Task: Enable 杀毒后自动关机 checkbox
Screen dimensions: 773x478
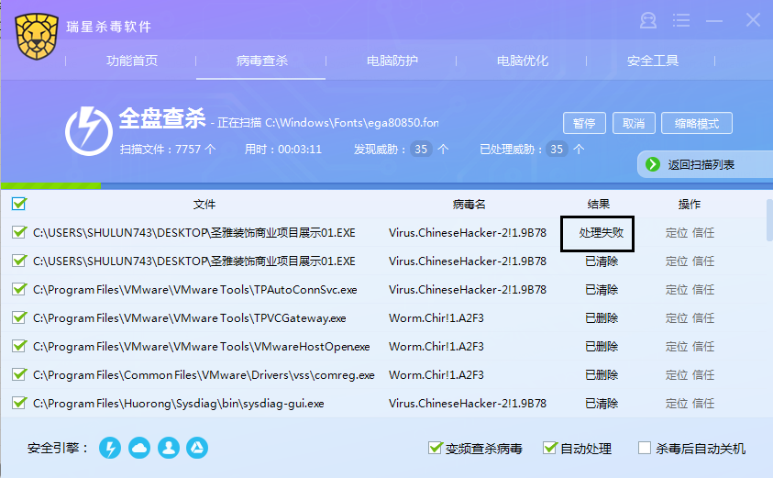Action: (x=645, y=448)
